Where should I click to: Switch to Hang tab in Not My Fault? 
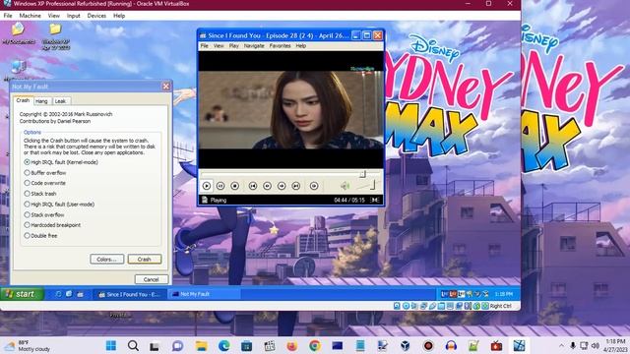pyautogui.click(x=41, y=101)
